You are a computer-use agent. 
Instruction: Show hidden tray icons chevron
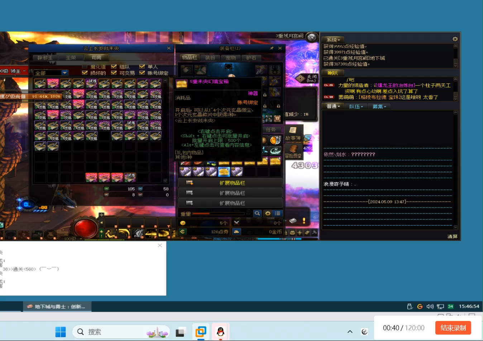click(x=350, y=332)
